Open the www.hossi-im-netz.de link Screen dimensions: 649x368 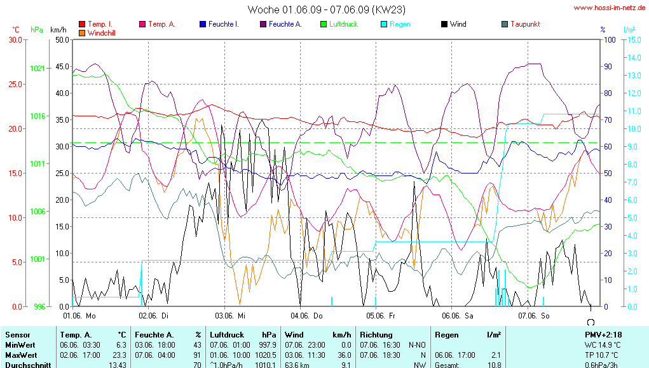[610, 8]
